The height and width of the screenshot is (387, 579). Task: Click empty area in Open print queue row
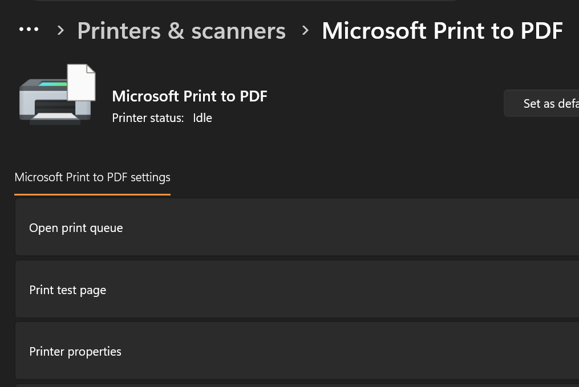[x=351, y=227]
